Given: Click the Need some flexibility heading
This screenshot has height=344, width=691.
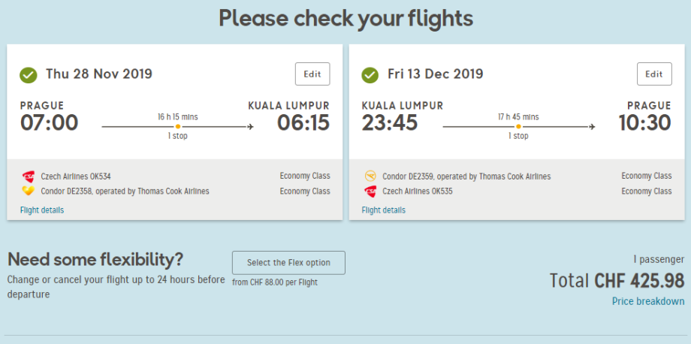Looking at the screenshot, I should coord(95,260).
